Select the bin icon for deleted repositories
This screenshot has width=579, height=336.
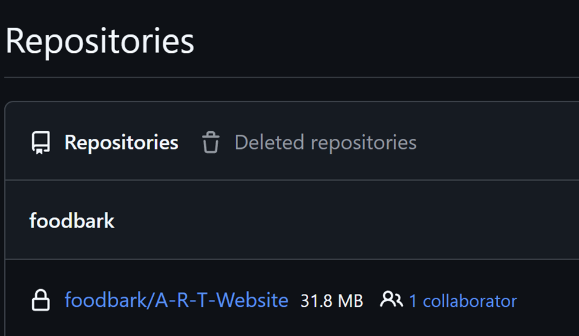[x=211, y=143]
